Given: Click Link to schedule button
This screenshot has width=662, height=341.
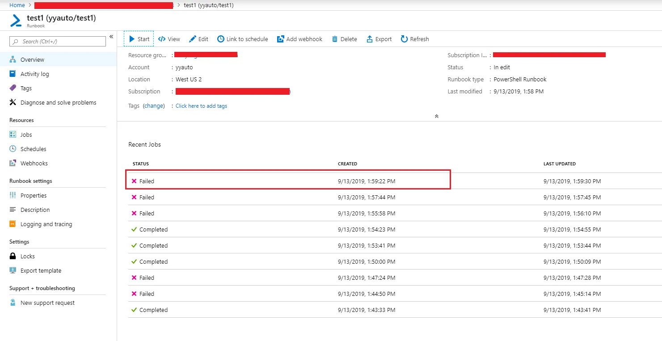Looking at the screenshot, I should click(x=243, y=39).
